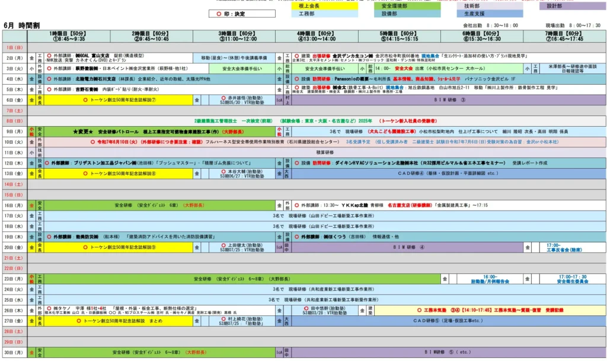Click the '14日(土)' date cell
Viewport: 607px width, 361px height.
[15, 185]
